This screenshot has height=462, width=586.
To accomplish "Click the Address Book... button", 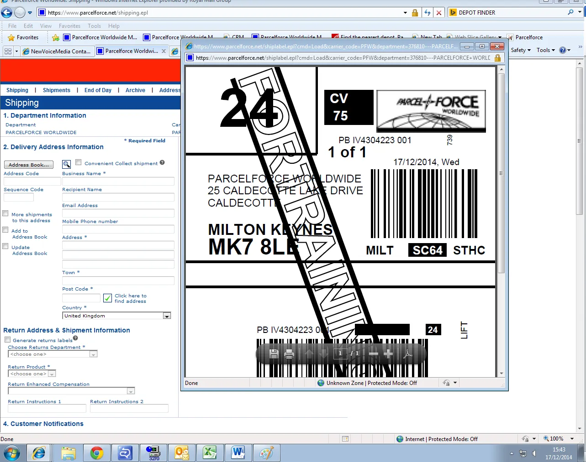I will click(x=29, y=165).
